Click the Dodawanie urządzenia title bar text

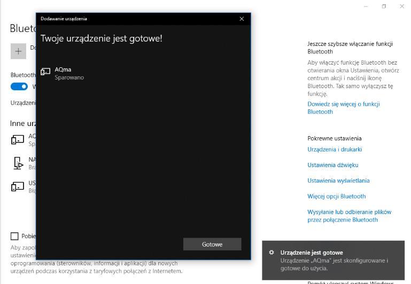tap(64, 19)
